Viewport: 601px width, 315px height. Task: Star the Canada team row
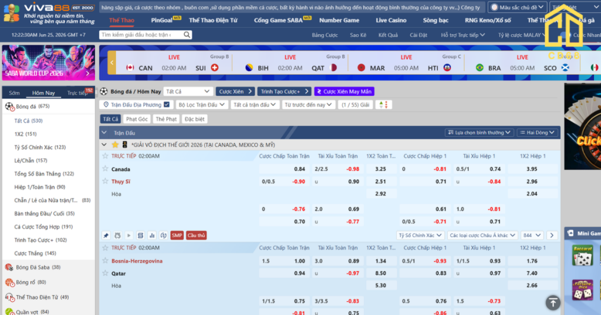(106, 169)
